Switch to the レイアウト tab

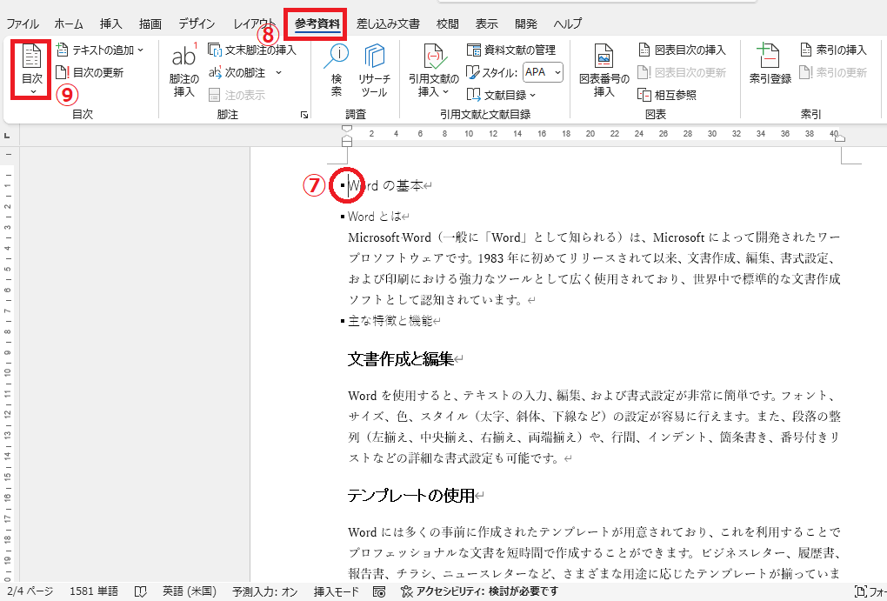[x=253, y=23]
